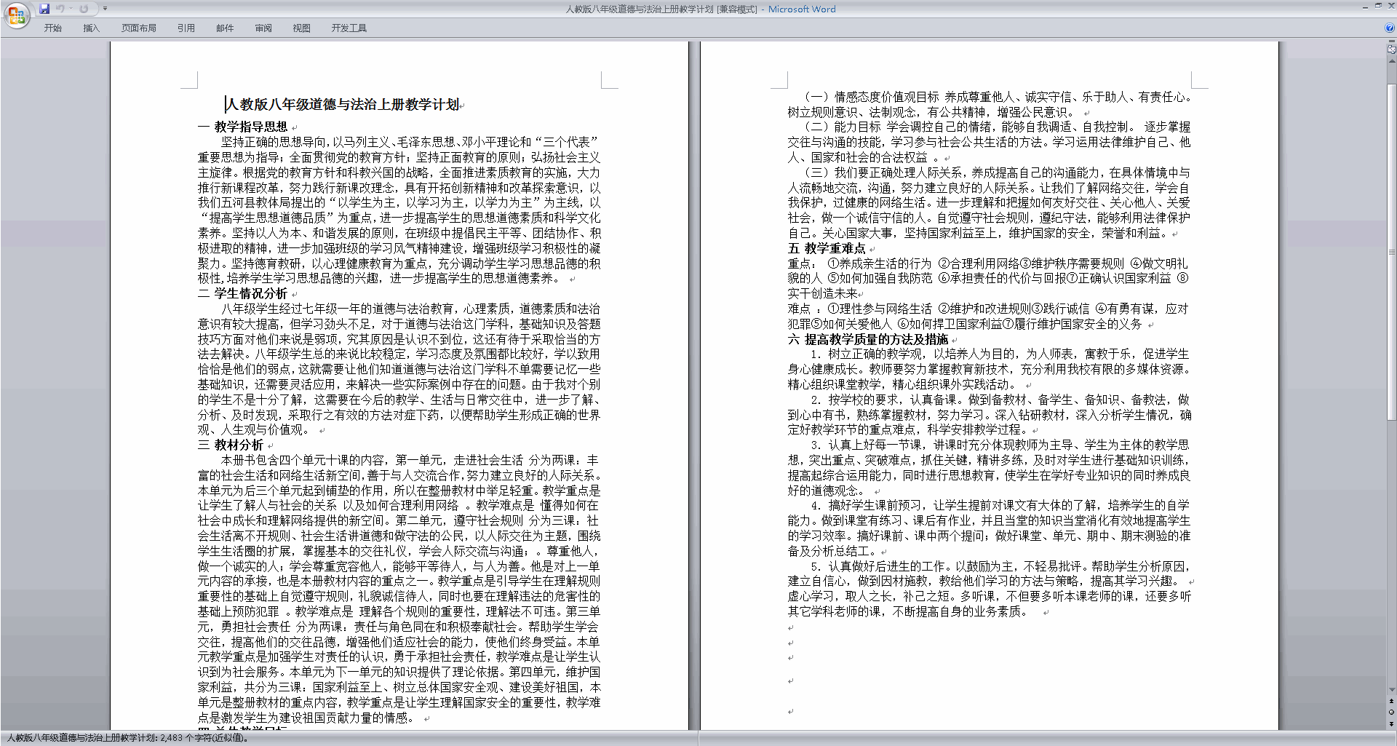The width and height of the screenshot is (1397, 746).
Task: Click the Next Page double-down arrow
Action: coord(1391,723)
